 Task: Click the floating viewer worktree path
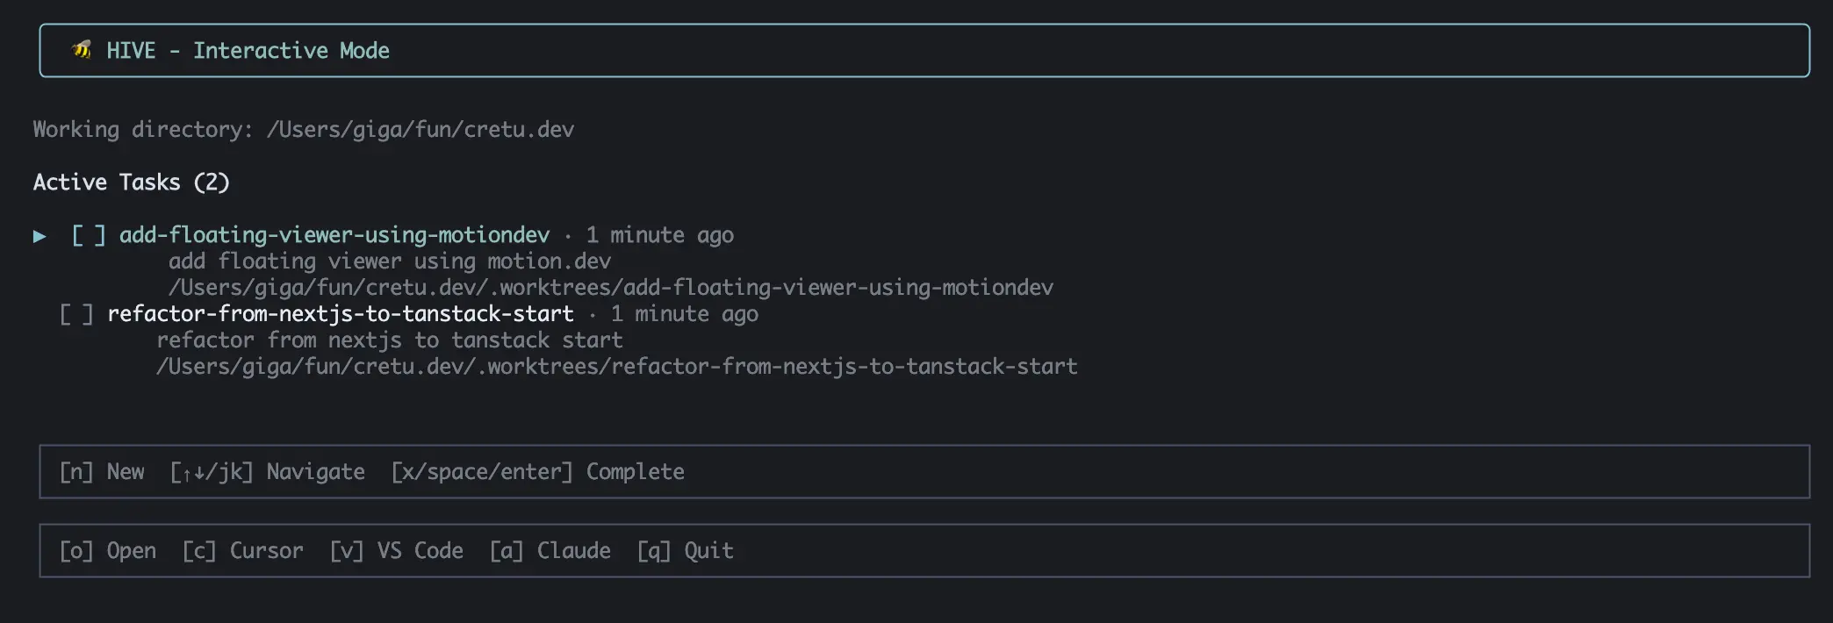610,288
